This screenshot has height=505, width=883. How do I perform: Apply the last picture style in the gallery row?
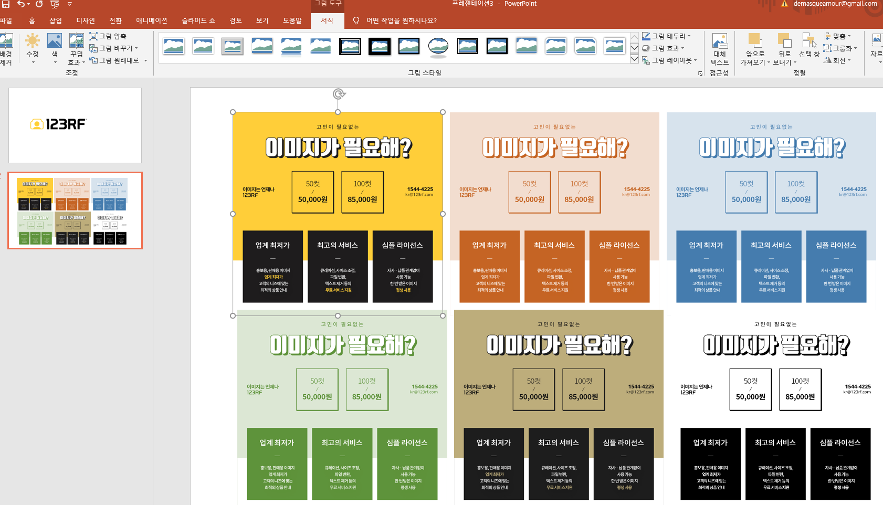coord(615,46)
